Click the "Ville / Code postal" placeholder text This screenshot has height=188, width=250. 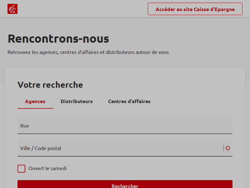click(41, 148)
